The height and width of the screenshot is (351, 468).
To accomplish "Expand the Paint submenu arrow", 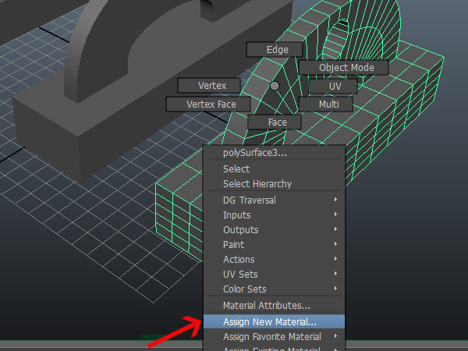I will point(335,244).
